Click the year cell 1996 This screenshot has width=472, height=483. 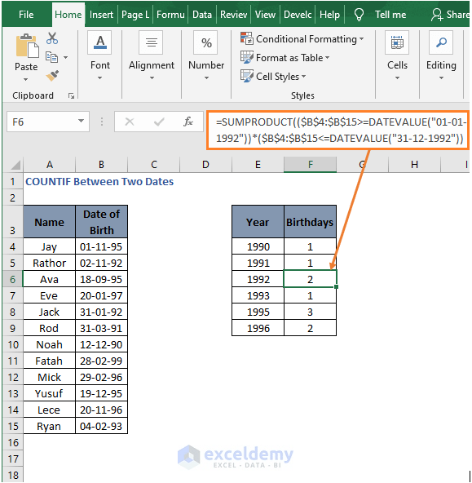click(258, 328)
